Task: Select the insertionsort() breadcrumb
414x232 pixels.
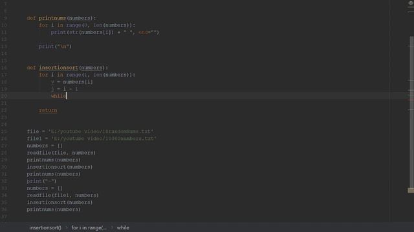Action: (45, 227)
